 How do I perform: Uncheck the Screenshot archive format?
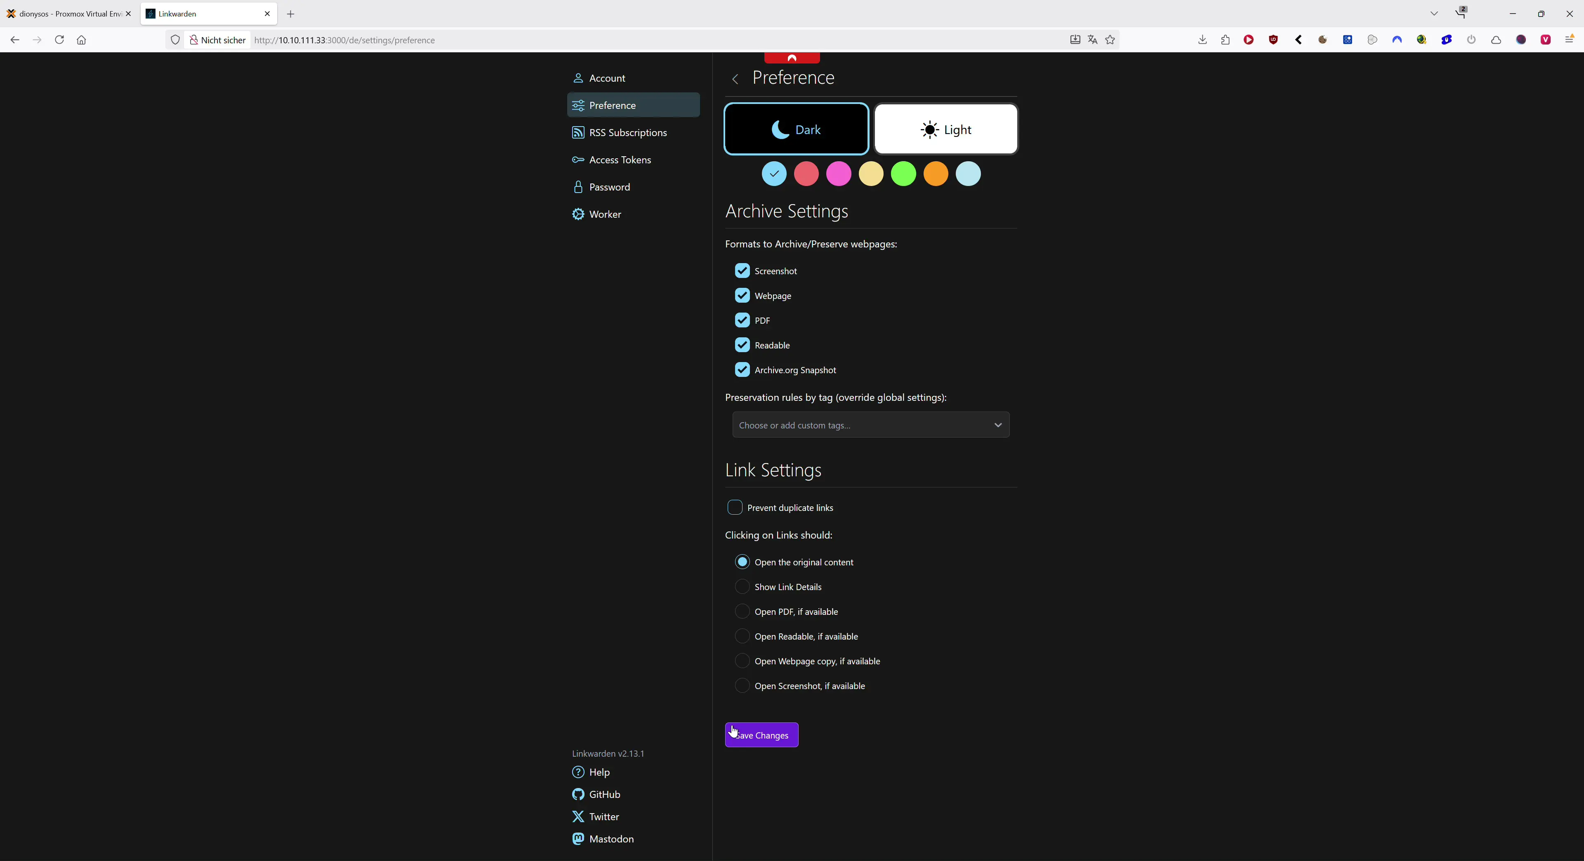pyautogui.click(x=742, y=271)
